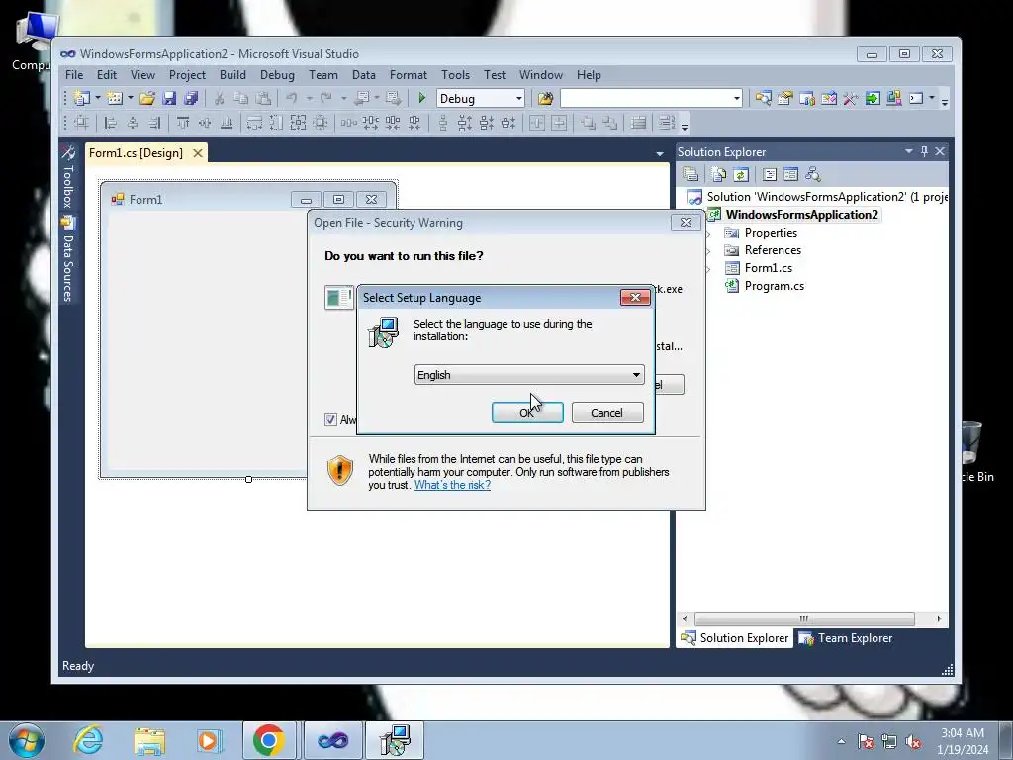Click the Bring to Front layout icon
1013x760 pixels.
coord(588,122)
